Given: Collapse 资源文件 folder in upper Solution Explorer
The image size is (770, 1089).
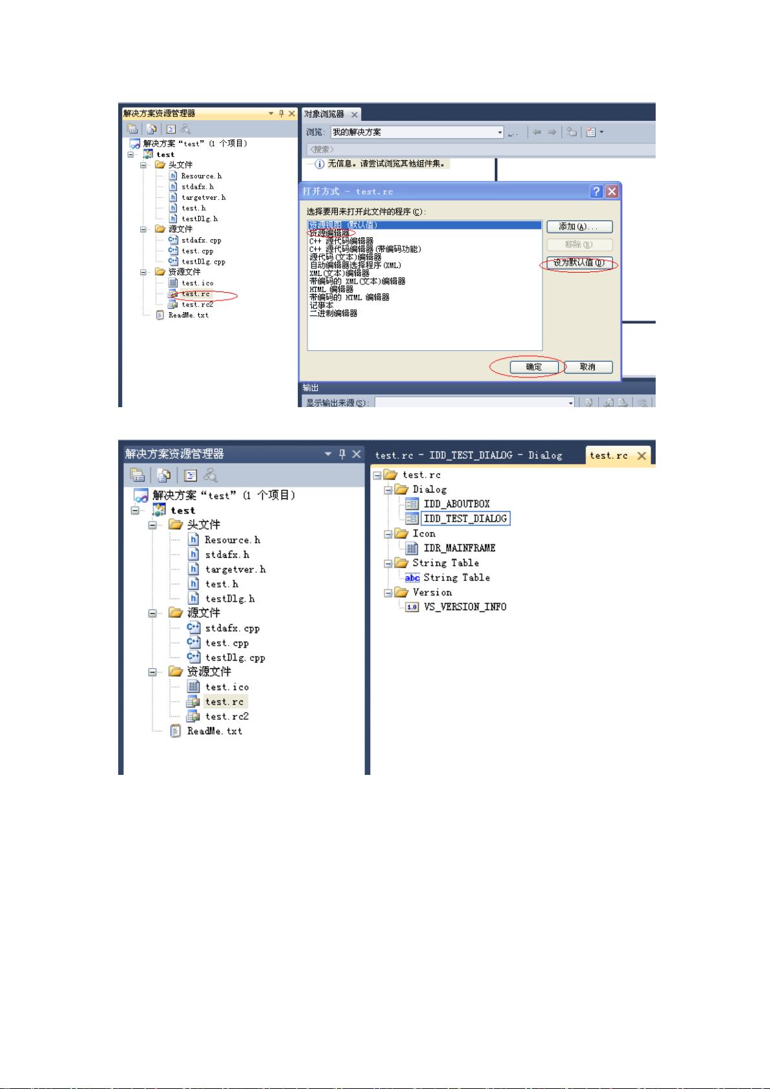Looking at the screenshot, I should [143, 272].
